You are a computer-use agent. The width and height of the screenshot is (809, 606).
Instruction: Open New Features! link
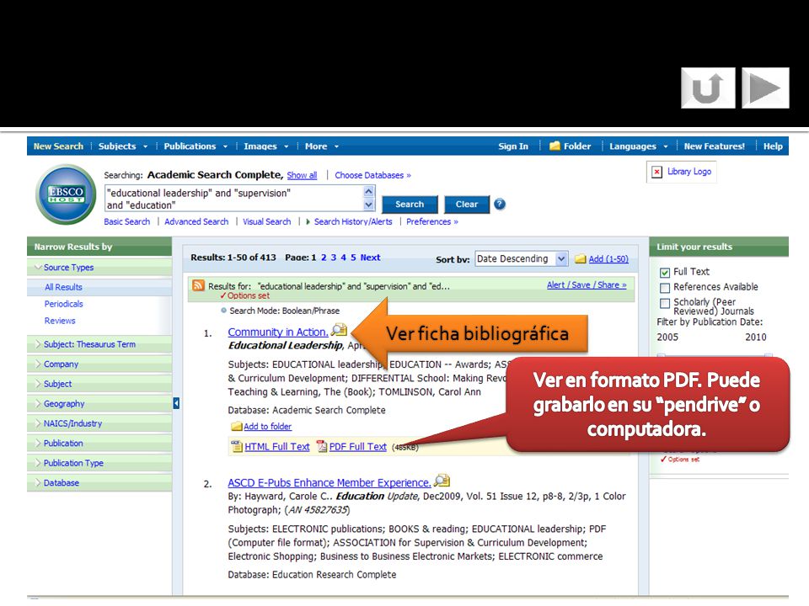714,146
